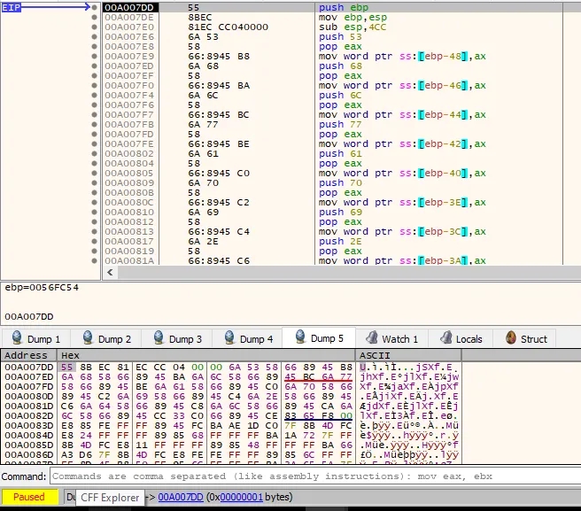Click the yellow Paused status label
This screenshot has height=511, width=581.
pyautogui.click(x=28, y=497)
